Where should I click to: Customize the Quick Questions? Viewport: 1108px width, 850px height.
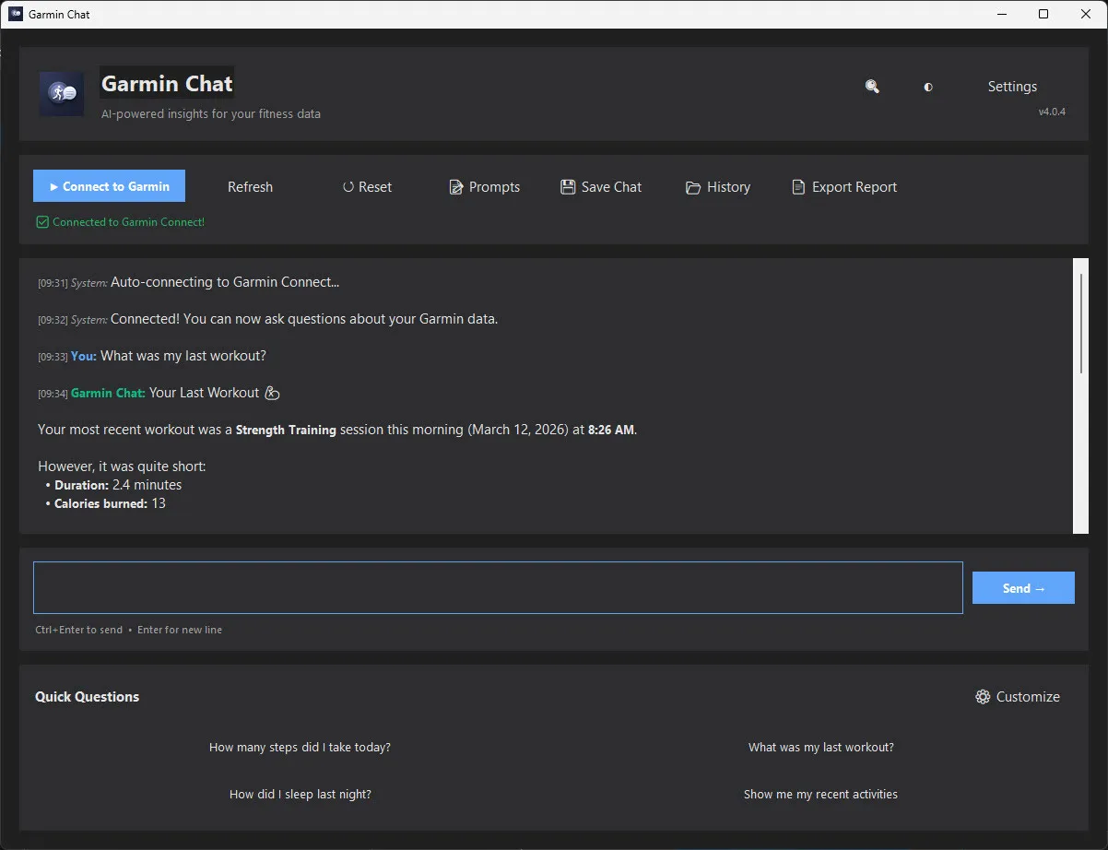point(1017,697)
